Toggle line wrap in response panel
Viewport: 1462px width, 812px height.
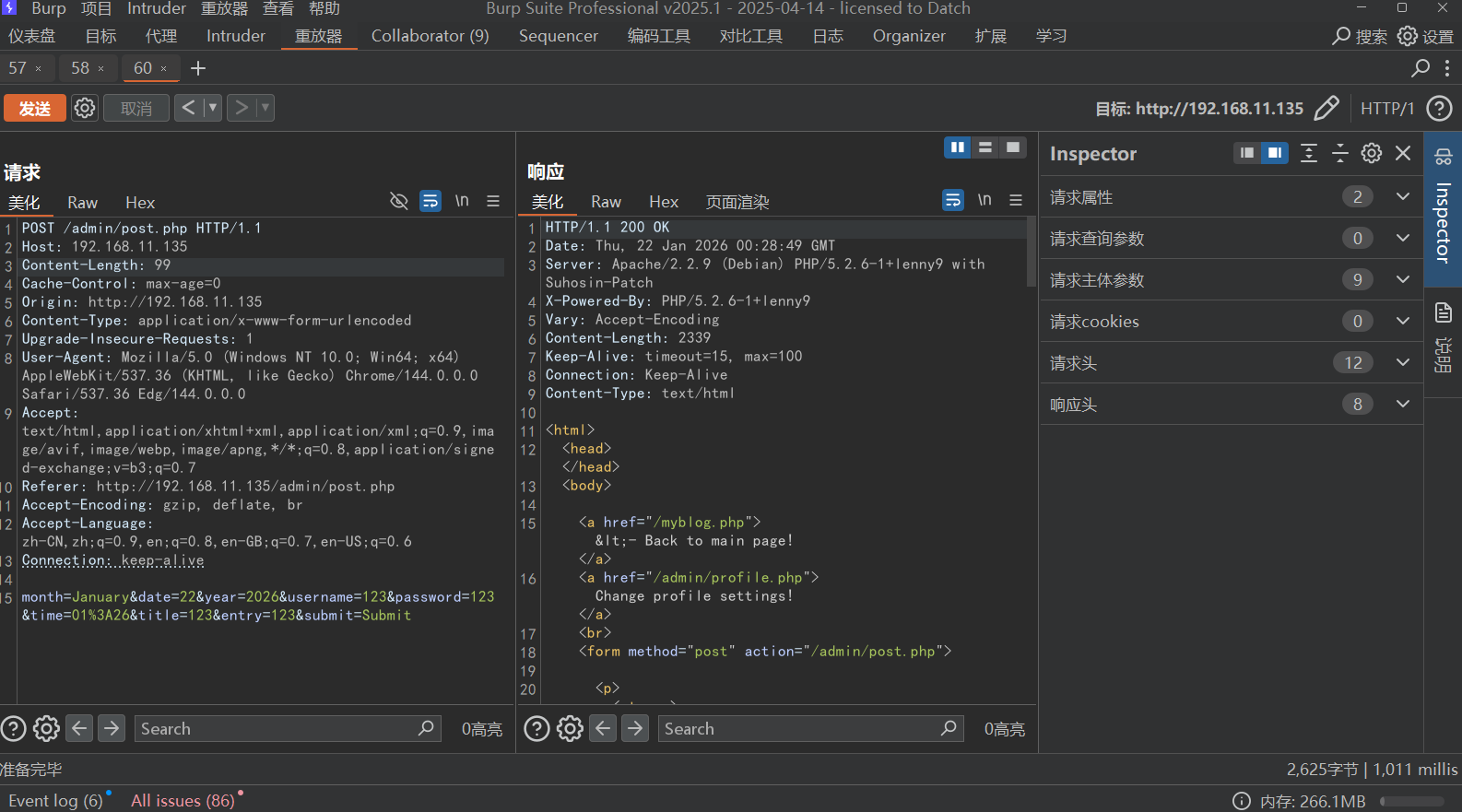click(x=953, y=200)
